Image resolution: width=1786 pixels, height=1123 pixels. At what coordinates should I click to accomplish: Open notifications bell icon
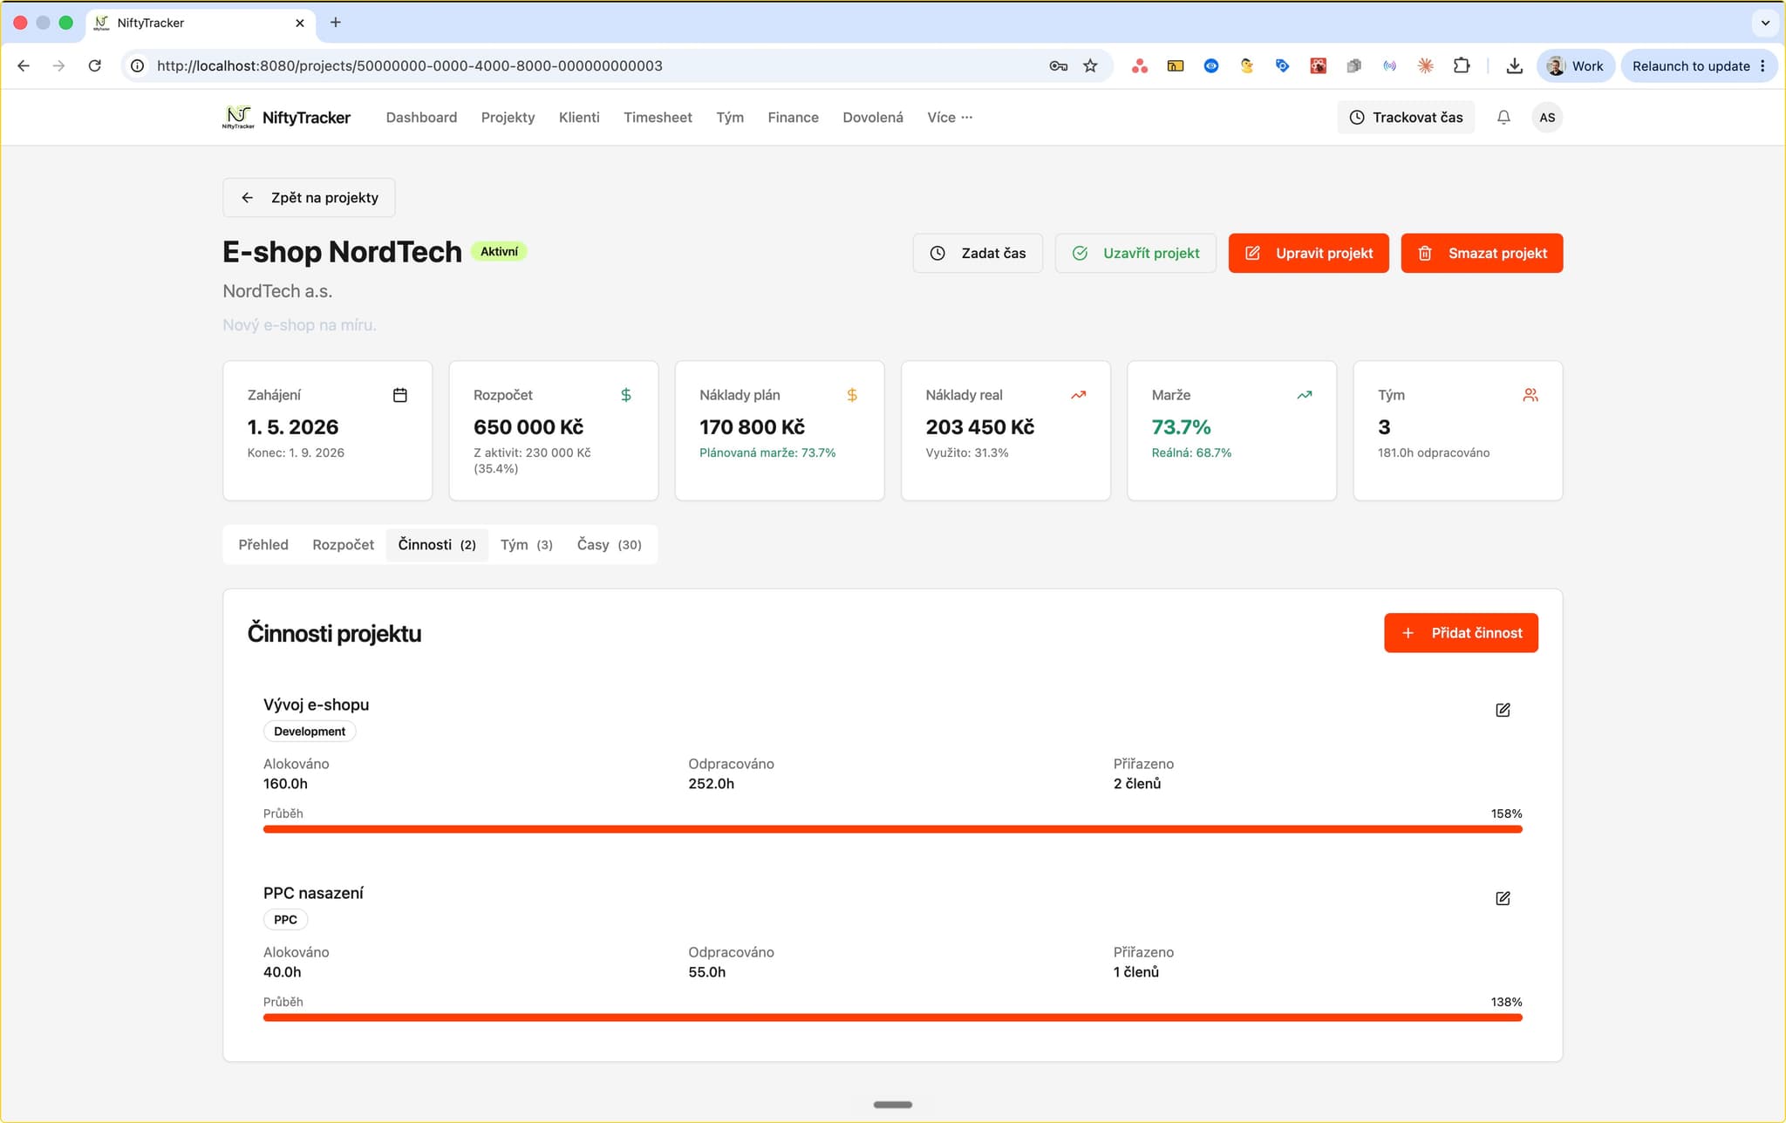(x=1503, y=117)
